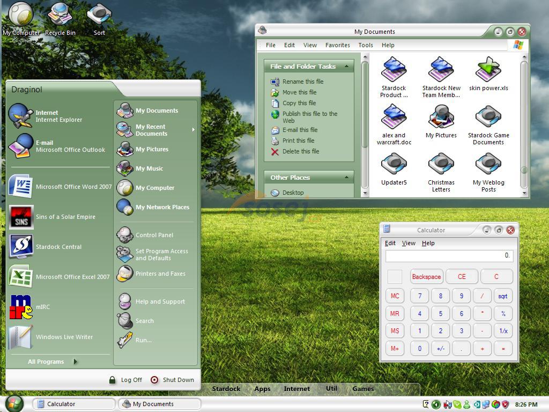549x412 pixels.
Task: Click the sqrt button in Calculator
Action: pyautogui.click(x=503, y=296)
